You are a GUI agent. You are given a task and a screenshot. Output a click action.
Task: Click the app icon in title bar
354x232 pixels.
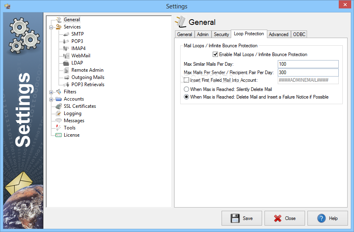8,6
